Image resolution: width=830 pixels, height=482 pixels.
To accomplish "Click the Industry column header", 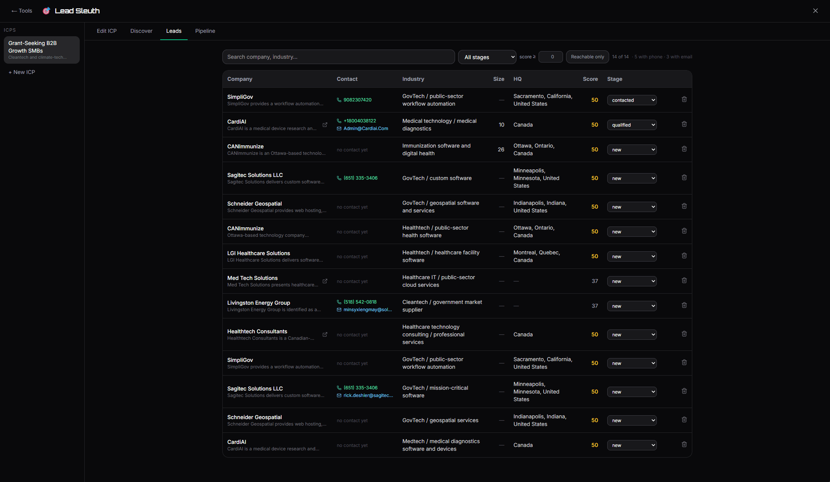I will pyautogui.click(x=413, y=79).
